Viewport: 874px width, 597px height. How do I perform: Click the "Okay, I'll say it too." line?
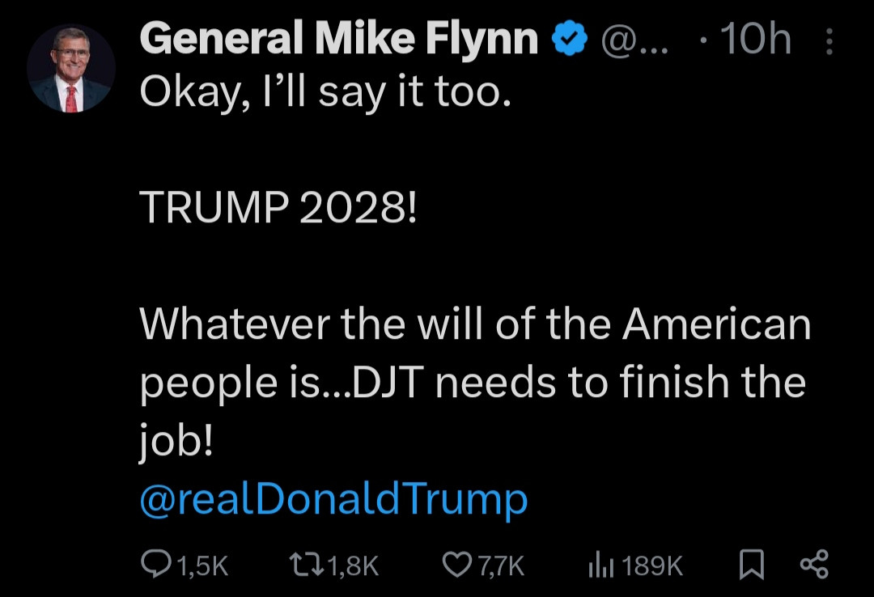click(325, 94)
